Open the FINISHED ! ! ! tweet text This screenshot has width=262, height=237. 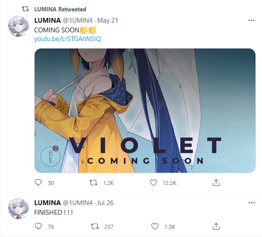coord(53,213)
